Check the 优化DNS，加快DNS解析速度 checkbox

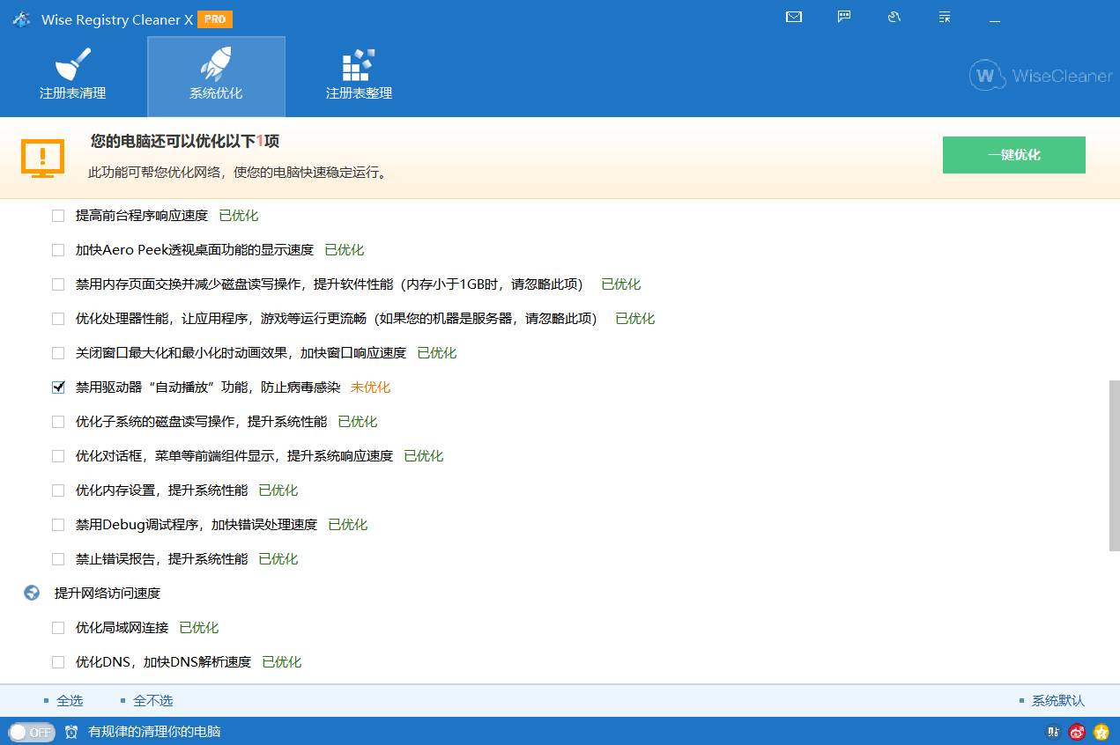click(58, 661)
